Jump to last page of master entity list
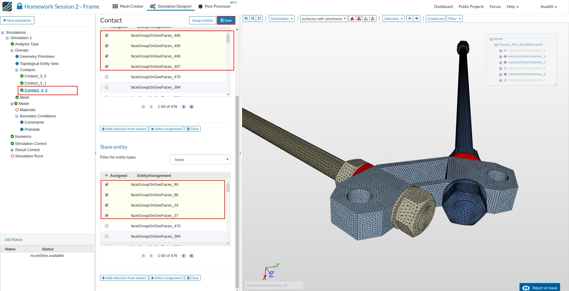 192,107
